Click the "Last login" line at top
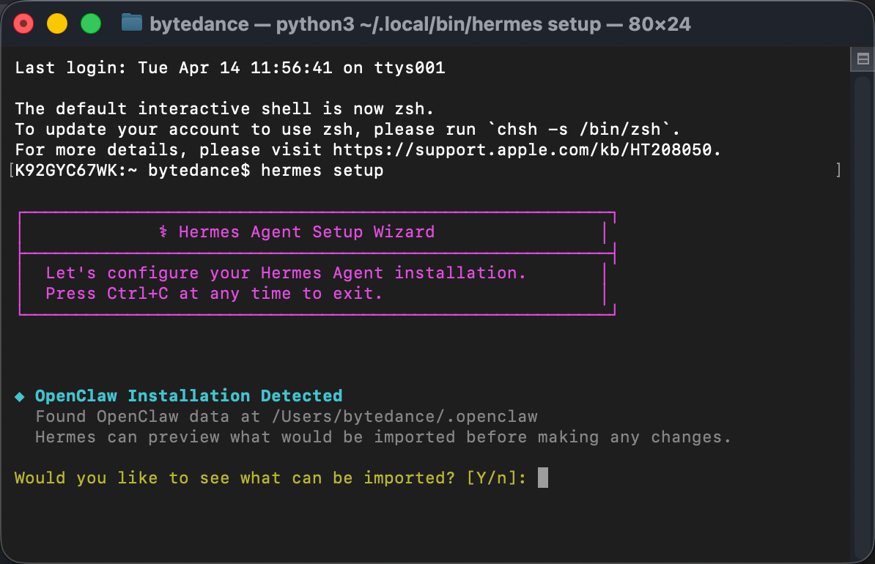The image size is (875, 564). [229, 68]
